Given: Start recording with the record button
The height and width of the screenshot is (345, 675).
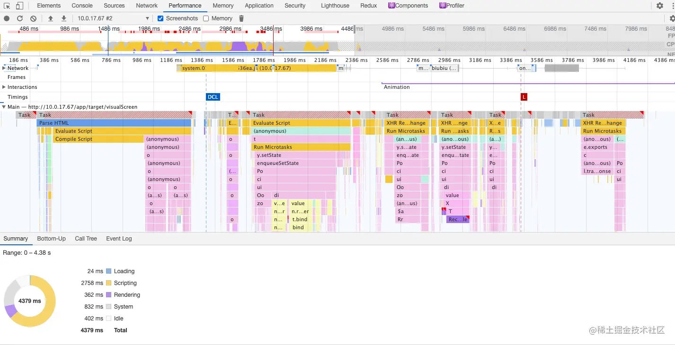Looking at the screenshot, I should (x=7, y=18).
